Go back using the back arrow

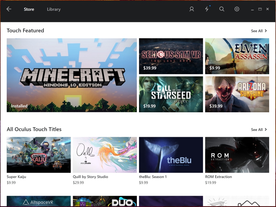[x=9, y=9]
